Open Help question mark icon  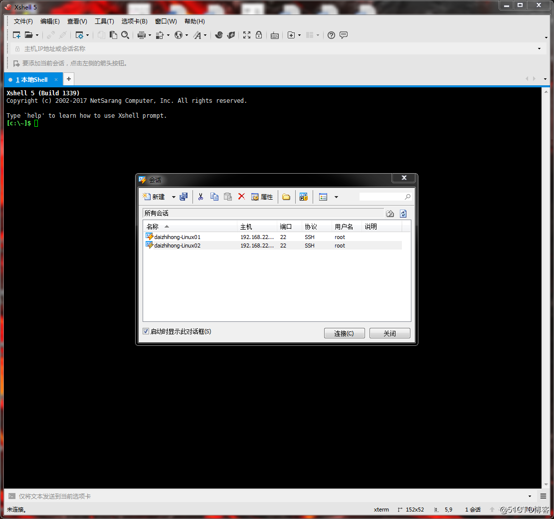(x=331, y=35)
